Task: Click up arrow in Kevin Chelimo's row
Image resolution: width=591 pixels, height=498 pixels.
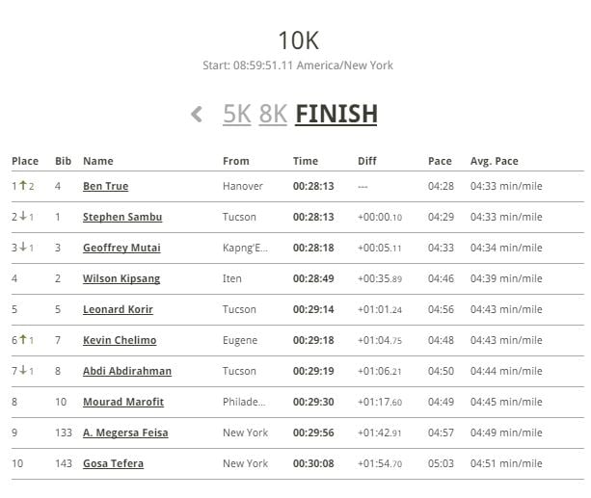Action: 23,339
